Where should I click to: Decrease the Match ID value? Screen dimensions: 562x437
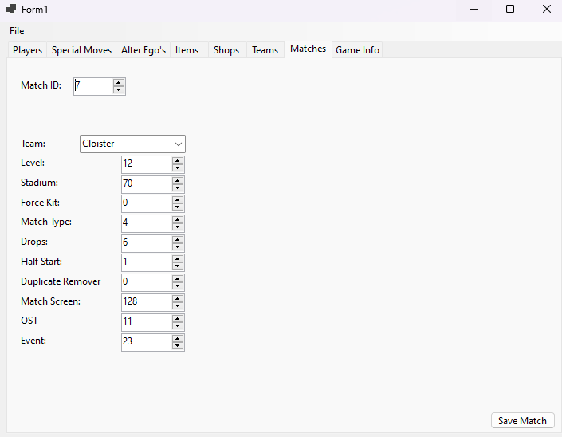[118, 90]
